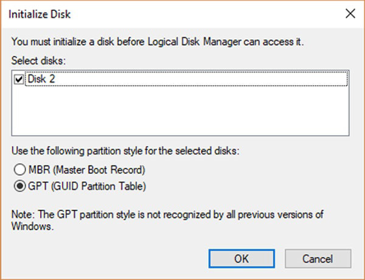The height and width of the screenshot is (280, 365).
Task: Click the Initialize Disk title bar text
Action: point(43,12)
